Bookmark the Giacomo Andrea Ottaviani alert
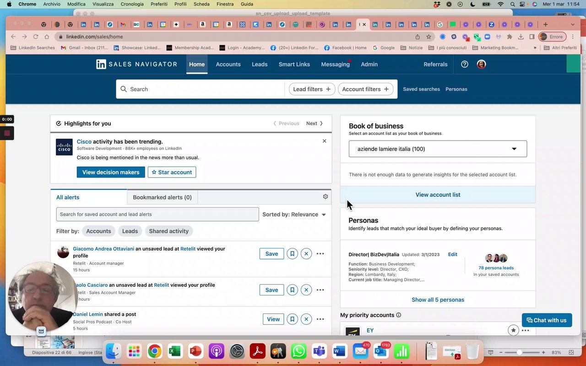 pos(292,253)
